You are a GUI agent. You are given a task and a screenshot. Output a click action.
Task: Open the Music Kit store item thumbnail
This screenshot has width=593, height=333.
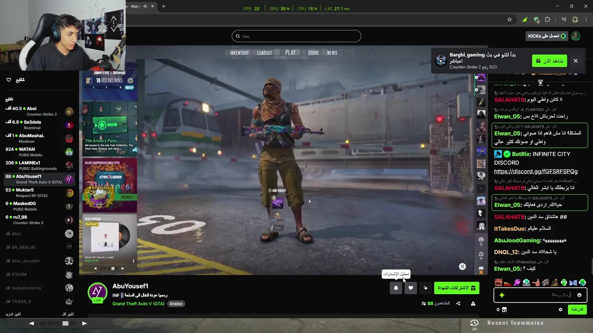(x=110, y=239)
